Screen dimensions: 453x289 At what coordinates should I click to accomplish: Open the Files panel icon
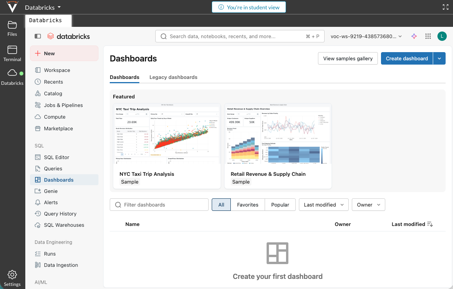coord(12,28)
